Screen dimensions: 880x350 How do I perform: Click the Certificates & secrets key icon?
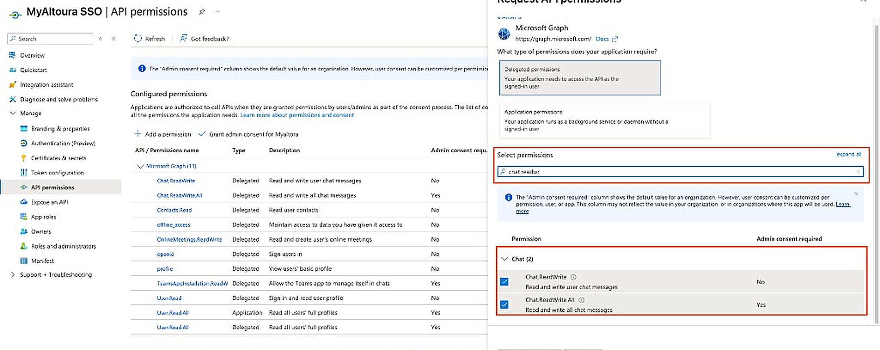[24, 158]
